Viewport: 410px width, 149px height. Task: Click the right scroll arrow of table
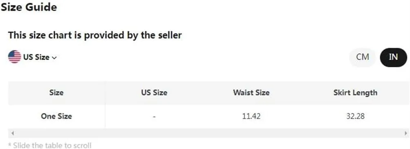[405, 133]
